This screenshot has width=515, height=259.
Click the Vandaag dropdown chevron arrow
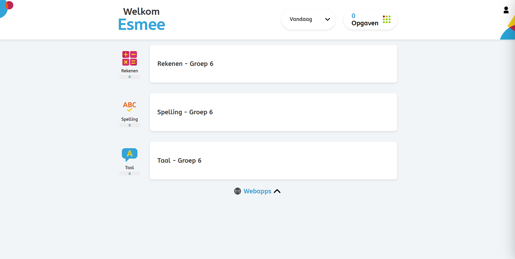coord(327,19)
